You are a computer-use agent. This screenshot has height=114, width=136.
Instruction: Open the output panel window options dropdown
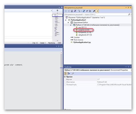click(57, 46)
